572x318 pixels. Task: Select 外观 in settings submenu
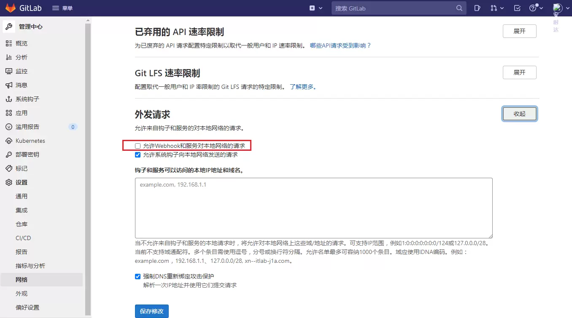click(22, 294)
